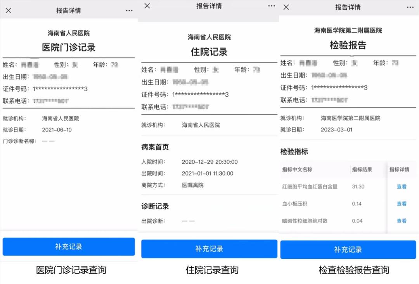
Task: View details for 红细胞平均血红蛋白含量
Action: 402,186
